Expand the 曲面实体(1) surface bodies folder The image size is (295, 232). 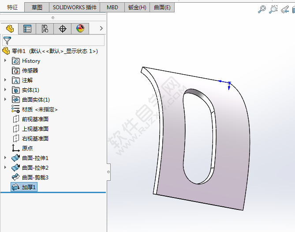[x=5, y=99]
